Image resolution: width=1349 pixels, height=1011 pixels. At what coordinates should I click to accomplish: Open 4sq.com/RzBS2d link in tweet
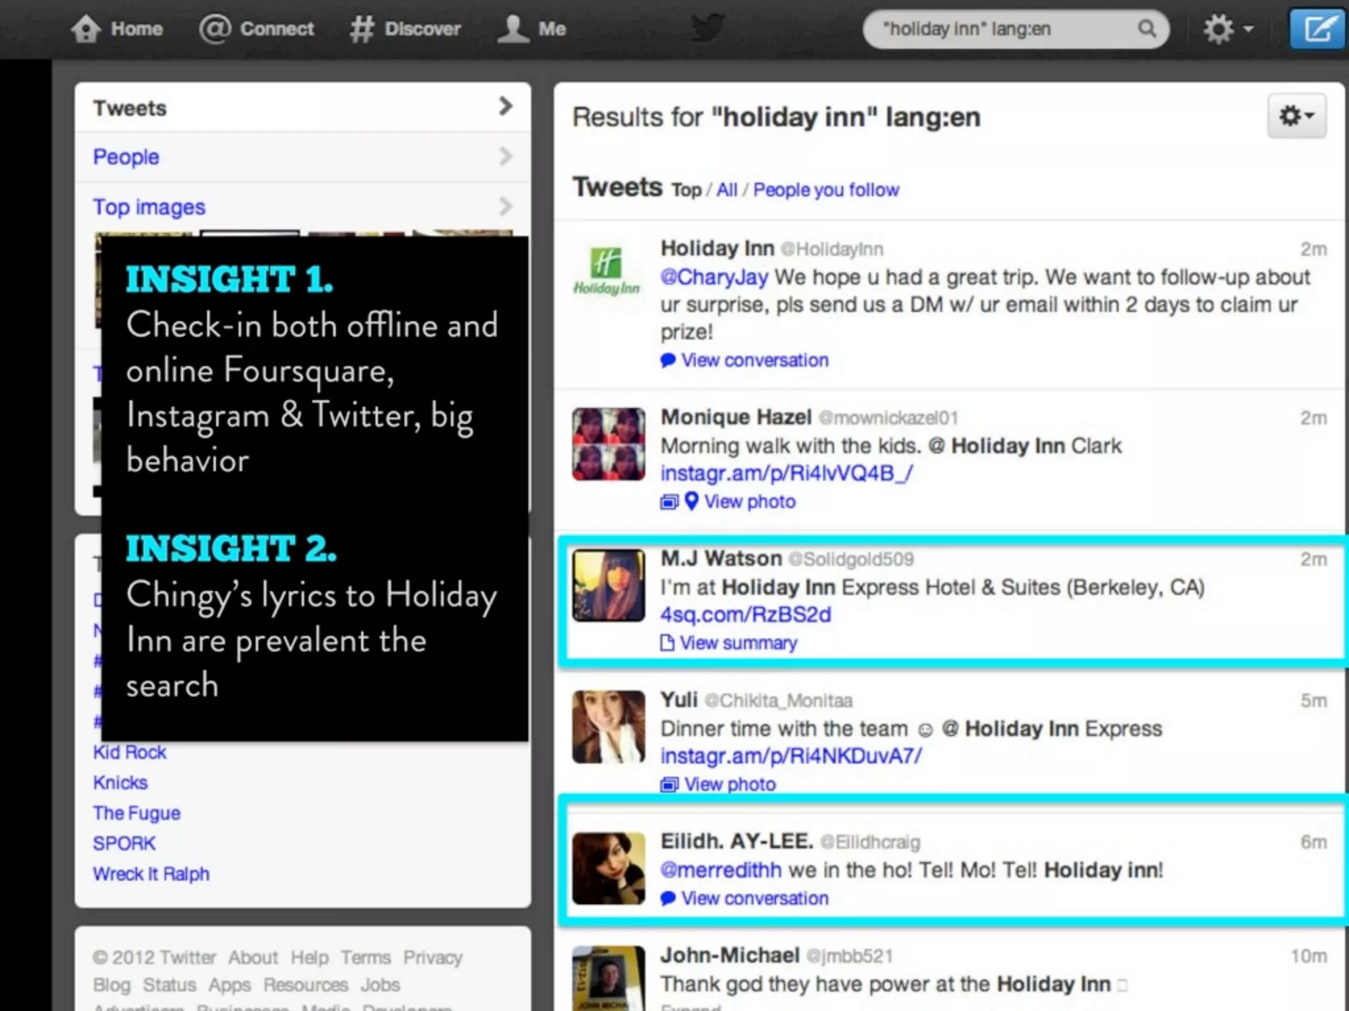[745, 615]
